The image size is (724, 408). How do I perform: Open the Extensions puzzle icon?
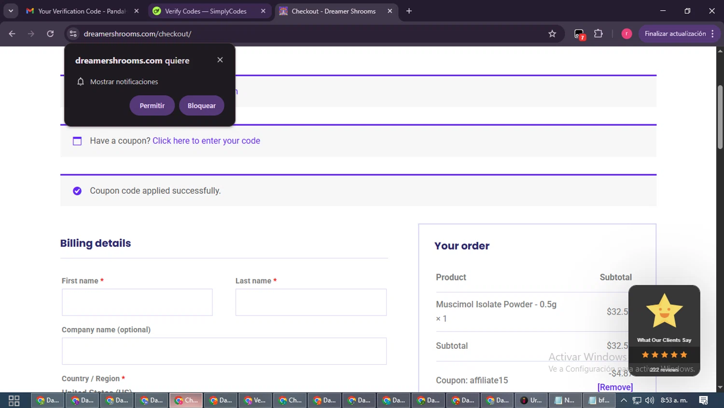coord(599,34)
